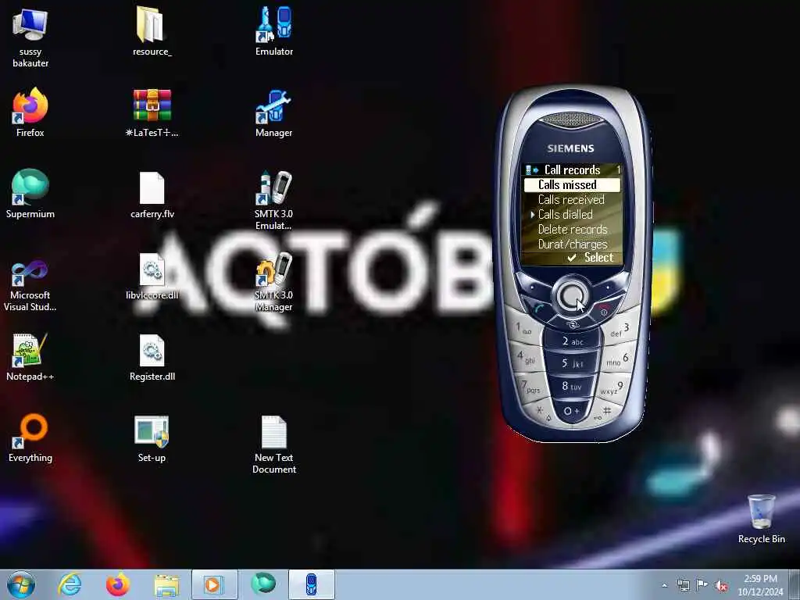800x600 pixels.
Task: Launch Microsoft Visual Studio desktop shortcut
Action: [30, 285]
